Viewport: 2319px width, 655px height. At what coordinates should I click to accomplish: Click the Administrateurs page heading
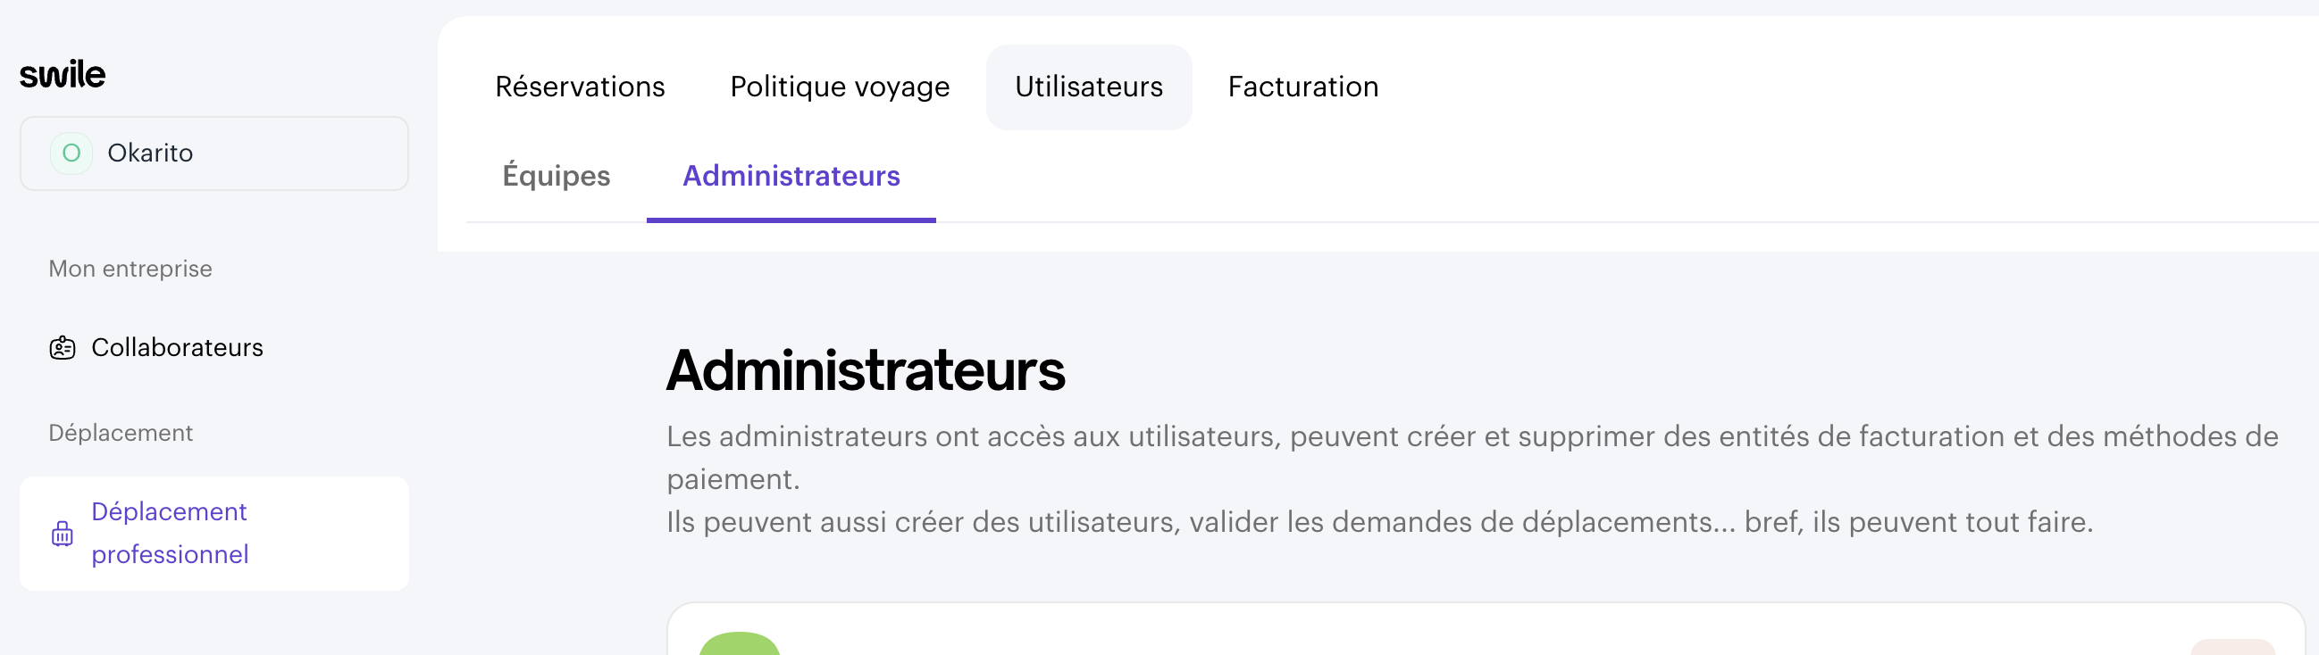[865, 370]
